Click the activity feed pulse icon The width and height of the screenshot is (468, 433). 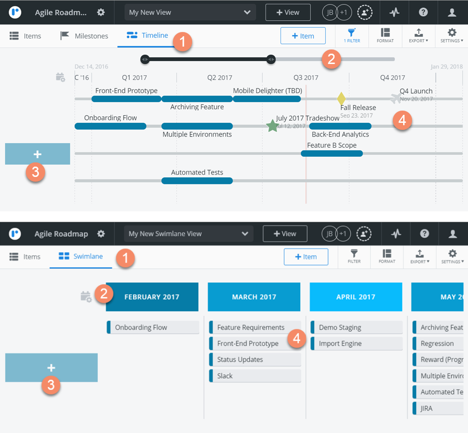(394, 13)
